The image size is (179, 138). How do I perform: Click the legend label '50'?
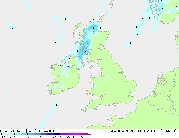pyautogui.click(x=87, y=137)
